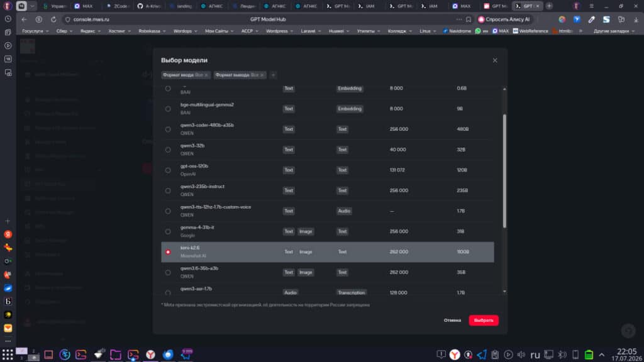Open the page options three-dots icon
Screen dimensions: 644x362
[458, 19]
